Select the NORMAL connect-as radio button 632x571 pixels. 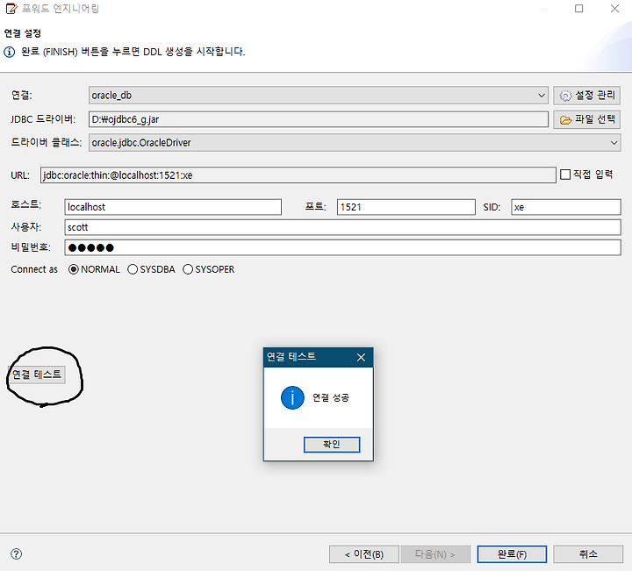click(74, 269)
